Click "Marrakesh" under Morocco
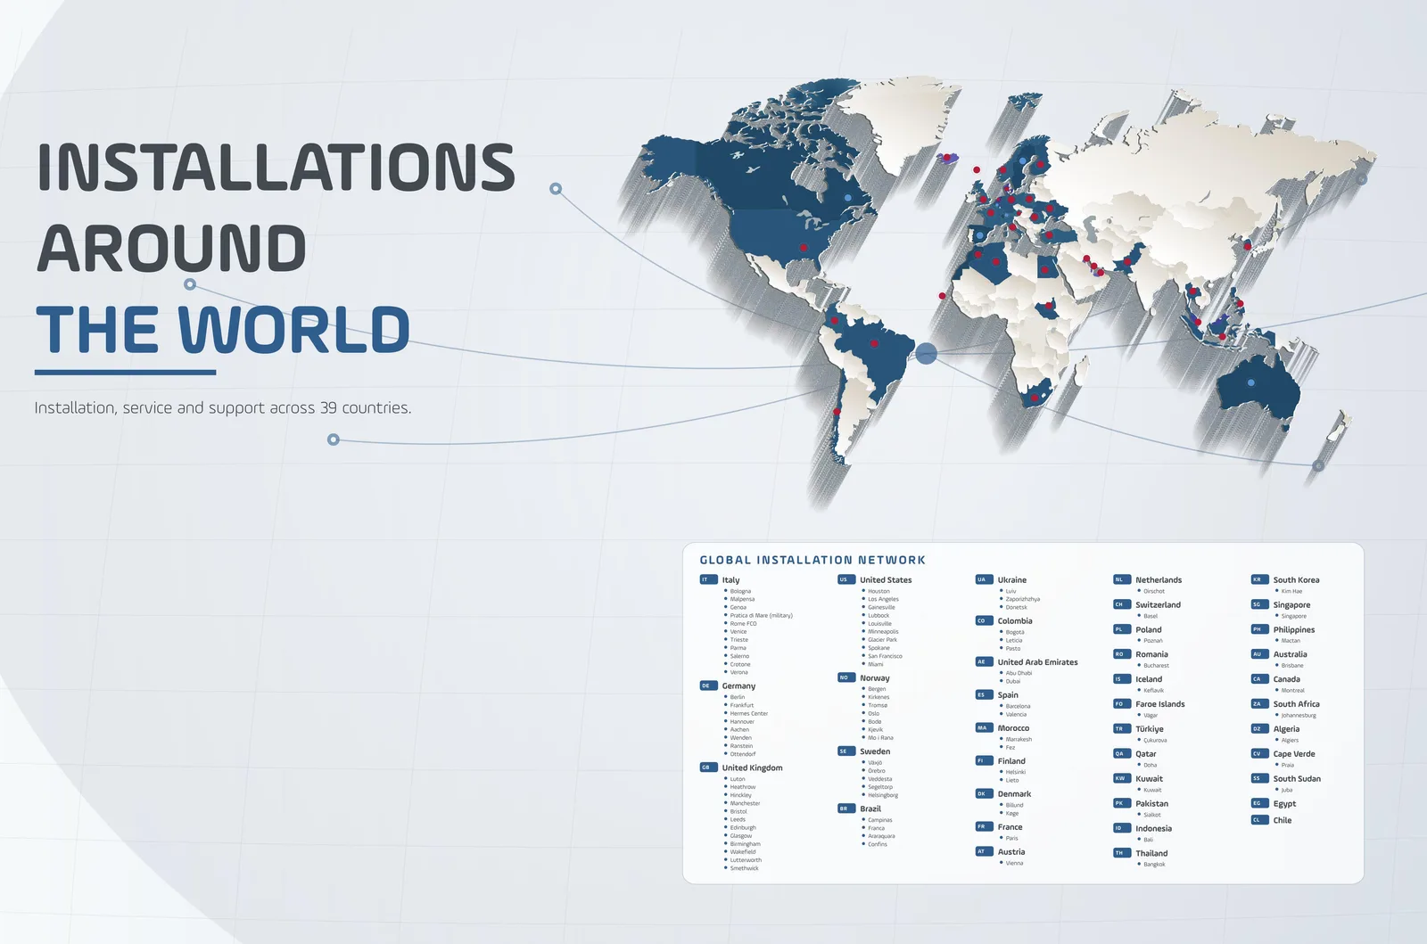This screenshot has height=944, width=1427. tap(1019, 739)
